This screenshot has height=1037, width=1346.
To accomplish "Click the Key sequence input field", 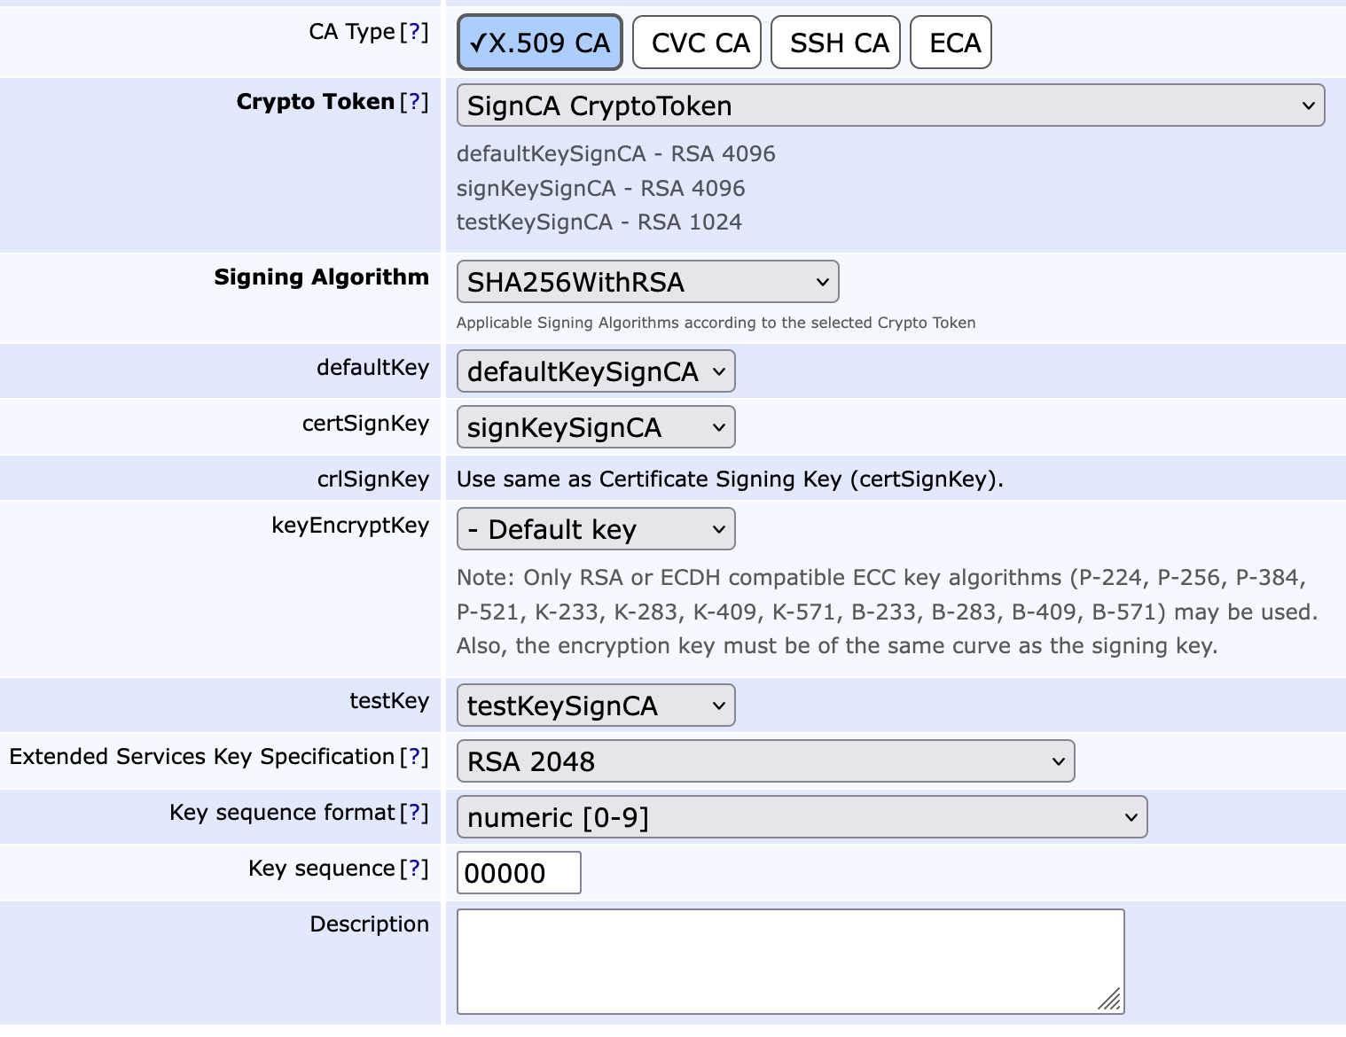I will tap(518, 872).
